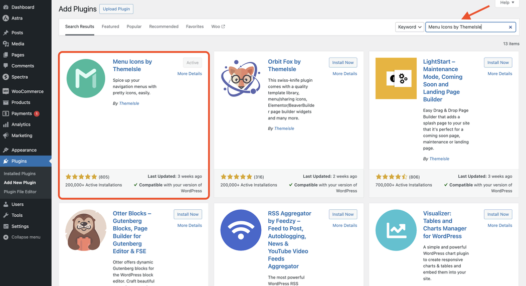Open WooCommerce from the sidebar

tap(27, 91)
